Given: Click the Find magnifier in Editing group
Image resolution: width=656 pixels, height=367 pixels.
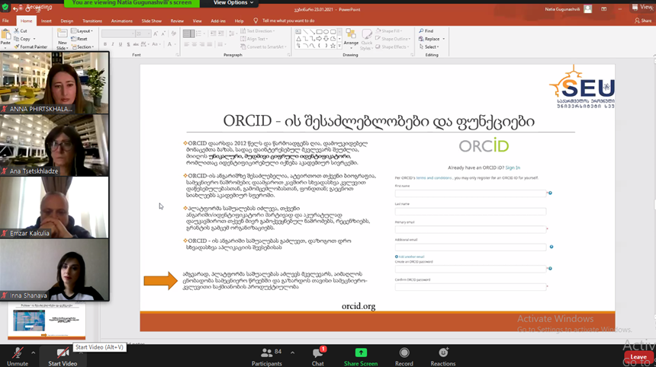Looking at the screenshot, I should (426, 31).
